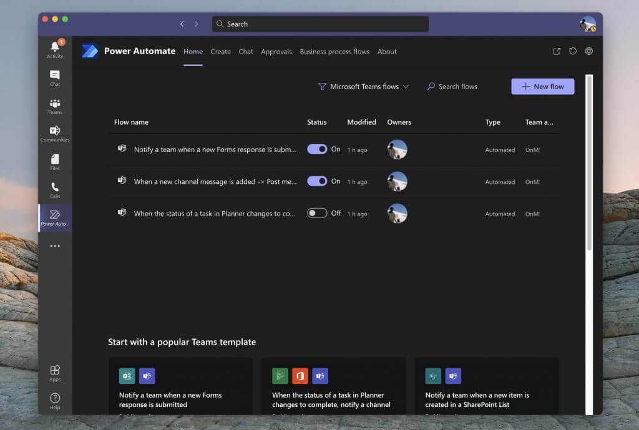Screen dimensions: 639x430
Task: Select the SharePoint List template card
Action: [x=487, y=386]
